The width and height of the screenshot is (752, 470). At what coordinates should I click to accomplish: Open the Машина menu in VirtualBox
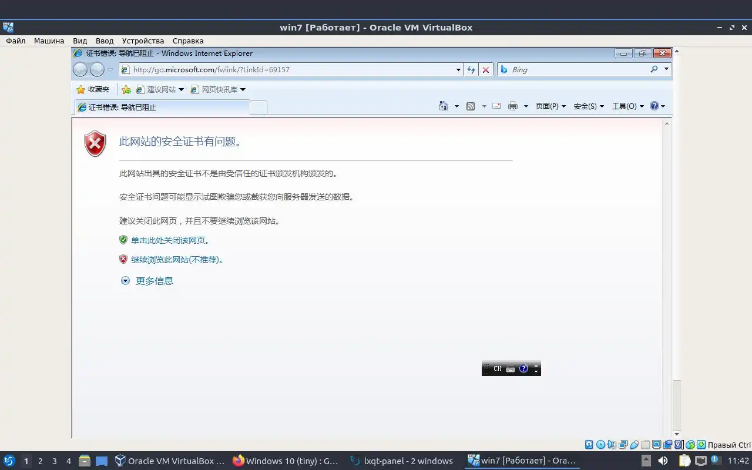click(49, 41)
